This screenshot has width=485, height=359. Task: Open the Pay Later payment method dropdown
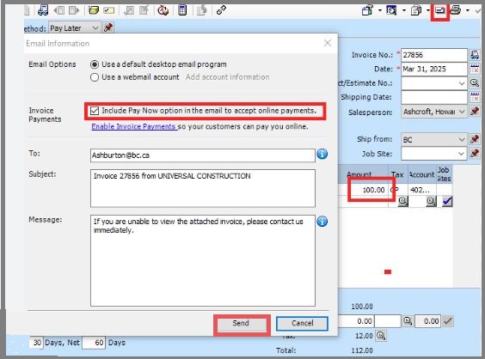95,27
